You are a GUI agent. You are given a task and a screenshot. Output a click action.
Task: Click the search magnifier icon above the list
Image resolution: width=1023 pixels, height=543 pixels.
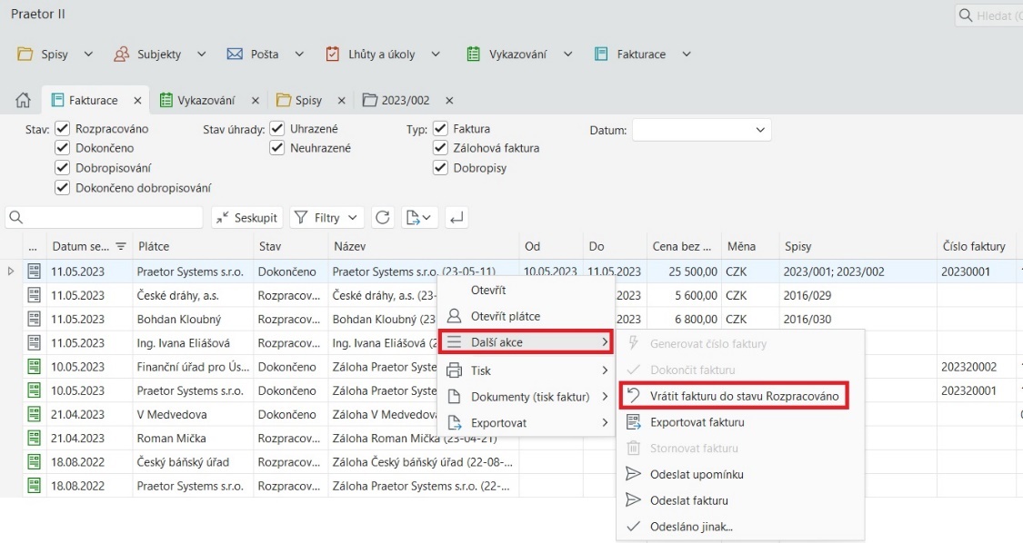tap(16, 218)
